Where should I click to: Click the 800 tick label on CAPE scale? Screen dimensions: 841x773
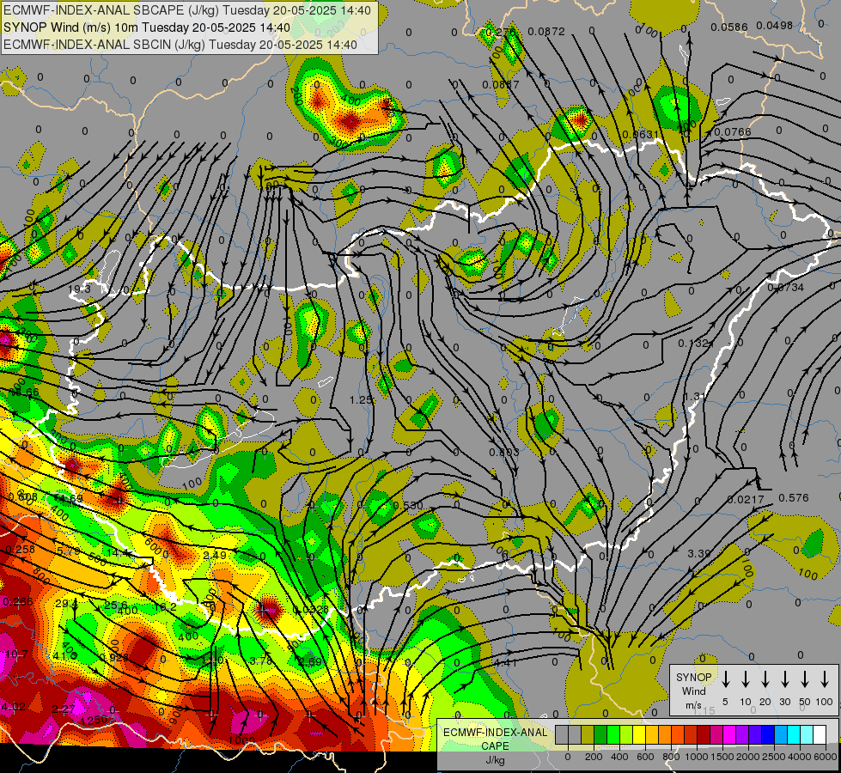[671, 757]
